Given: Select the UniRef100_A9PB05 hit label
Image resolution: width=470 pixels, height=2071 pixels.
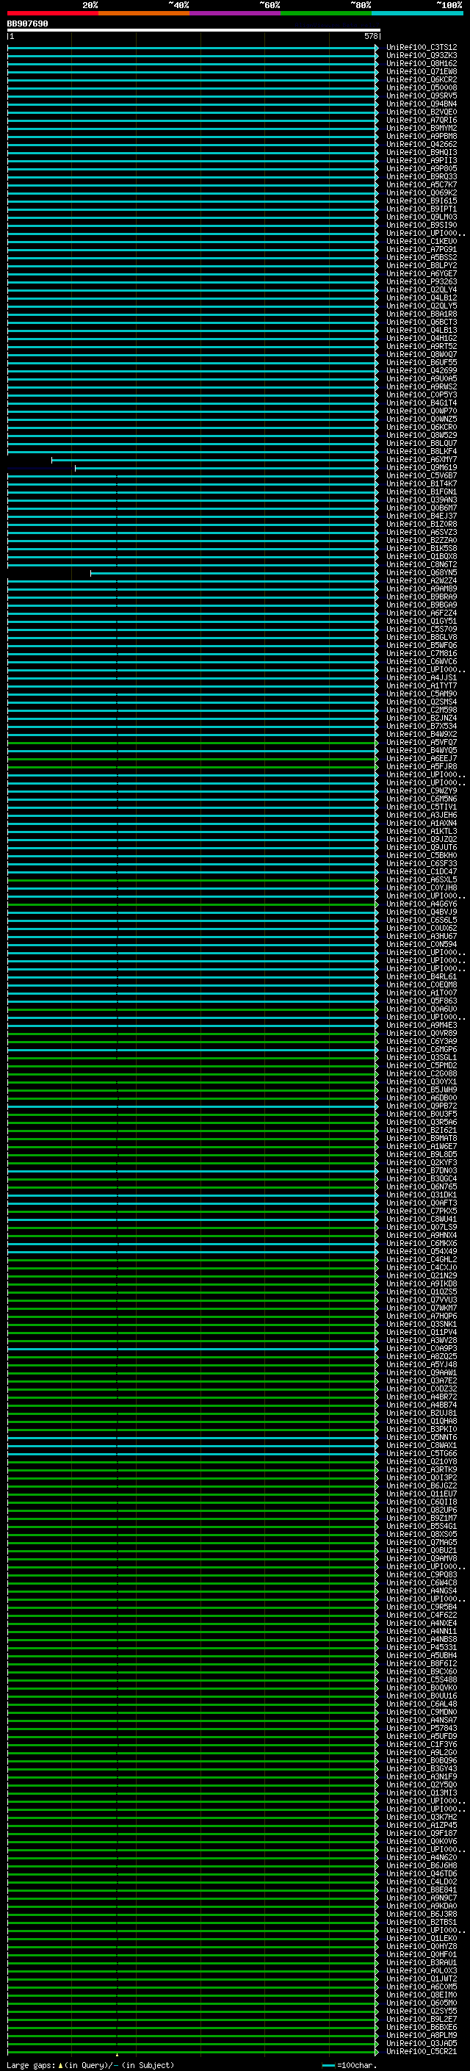Looking at the screenshot, I should pos(421,169).
